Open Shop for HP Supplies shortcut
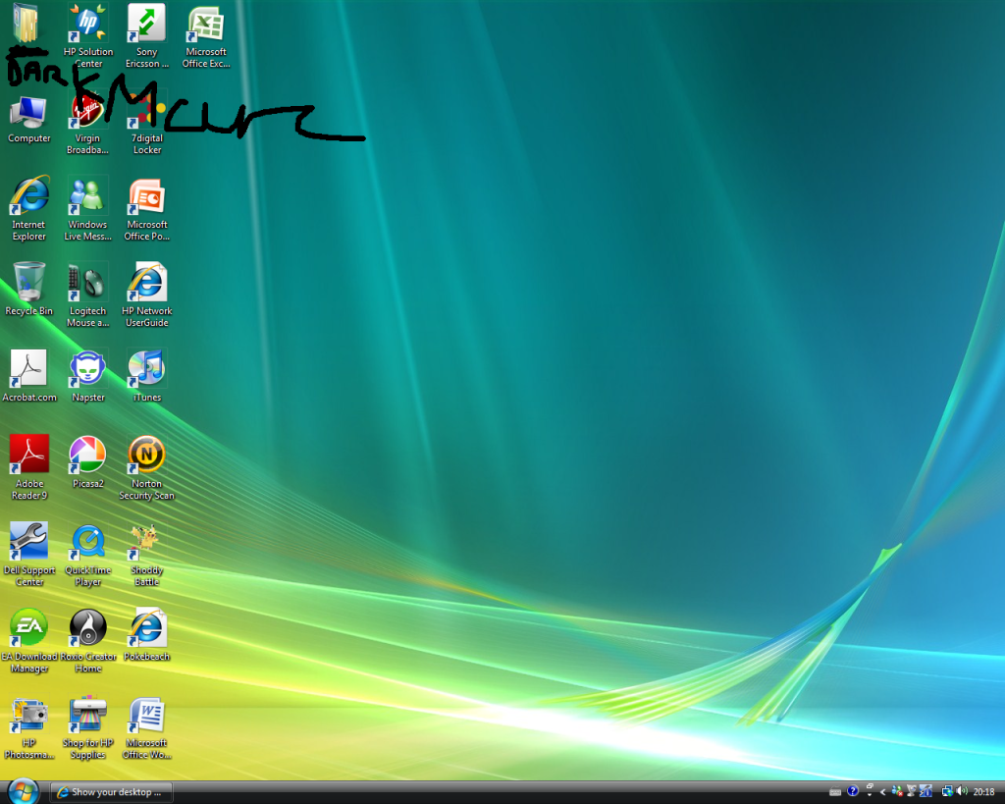This screenshot has height=804, width=1005. 87,727
